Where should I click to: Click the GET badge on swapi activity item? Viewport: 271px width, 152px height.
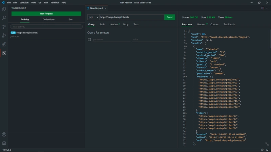[13, 32]
